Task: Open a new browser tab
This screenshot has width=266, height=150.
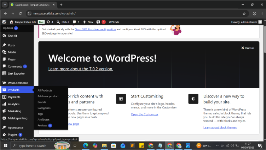Action: 61,5
